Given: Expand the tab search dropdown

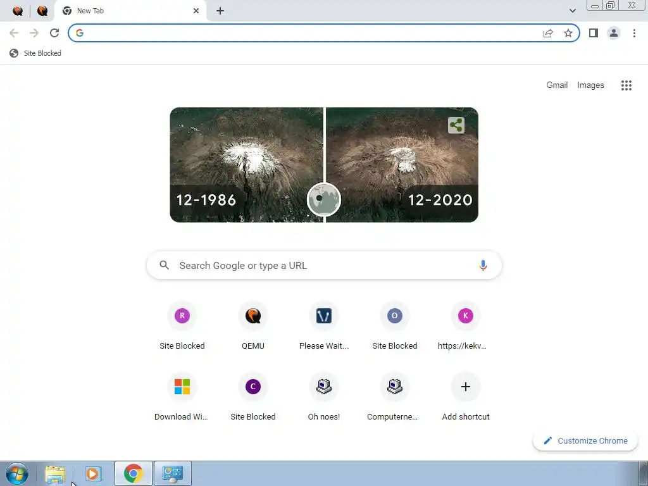Looking at the screenshot, I should point(572,11).
